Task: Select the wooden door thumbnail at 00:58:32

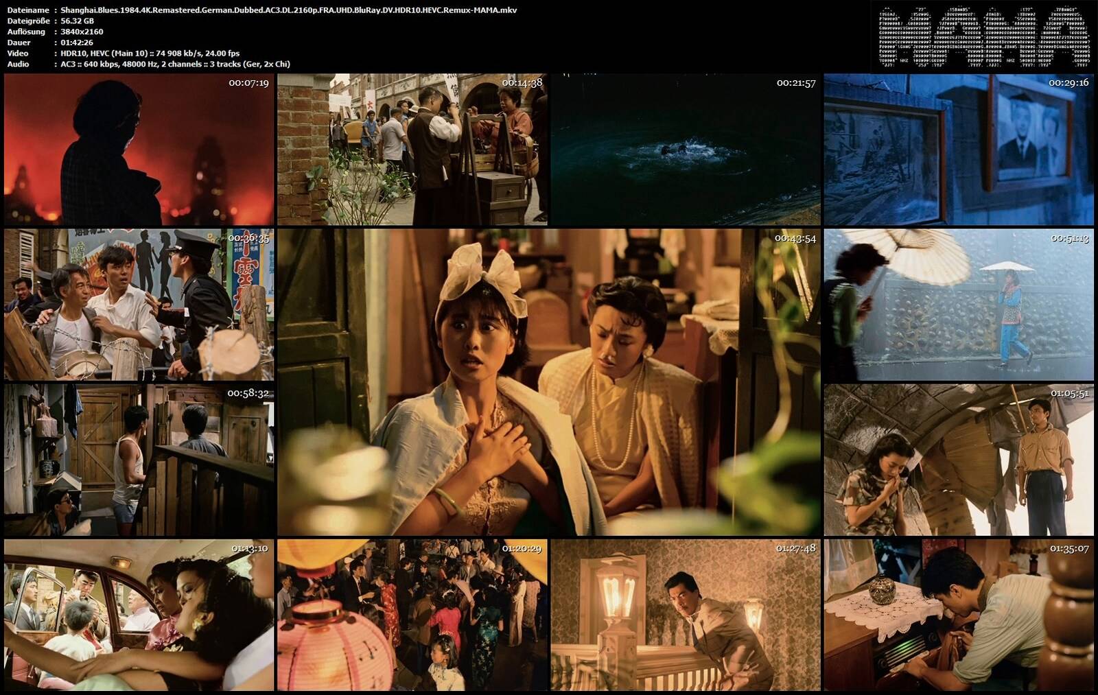Action: pos(139,460)
